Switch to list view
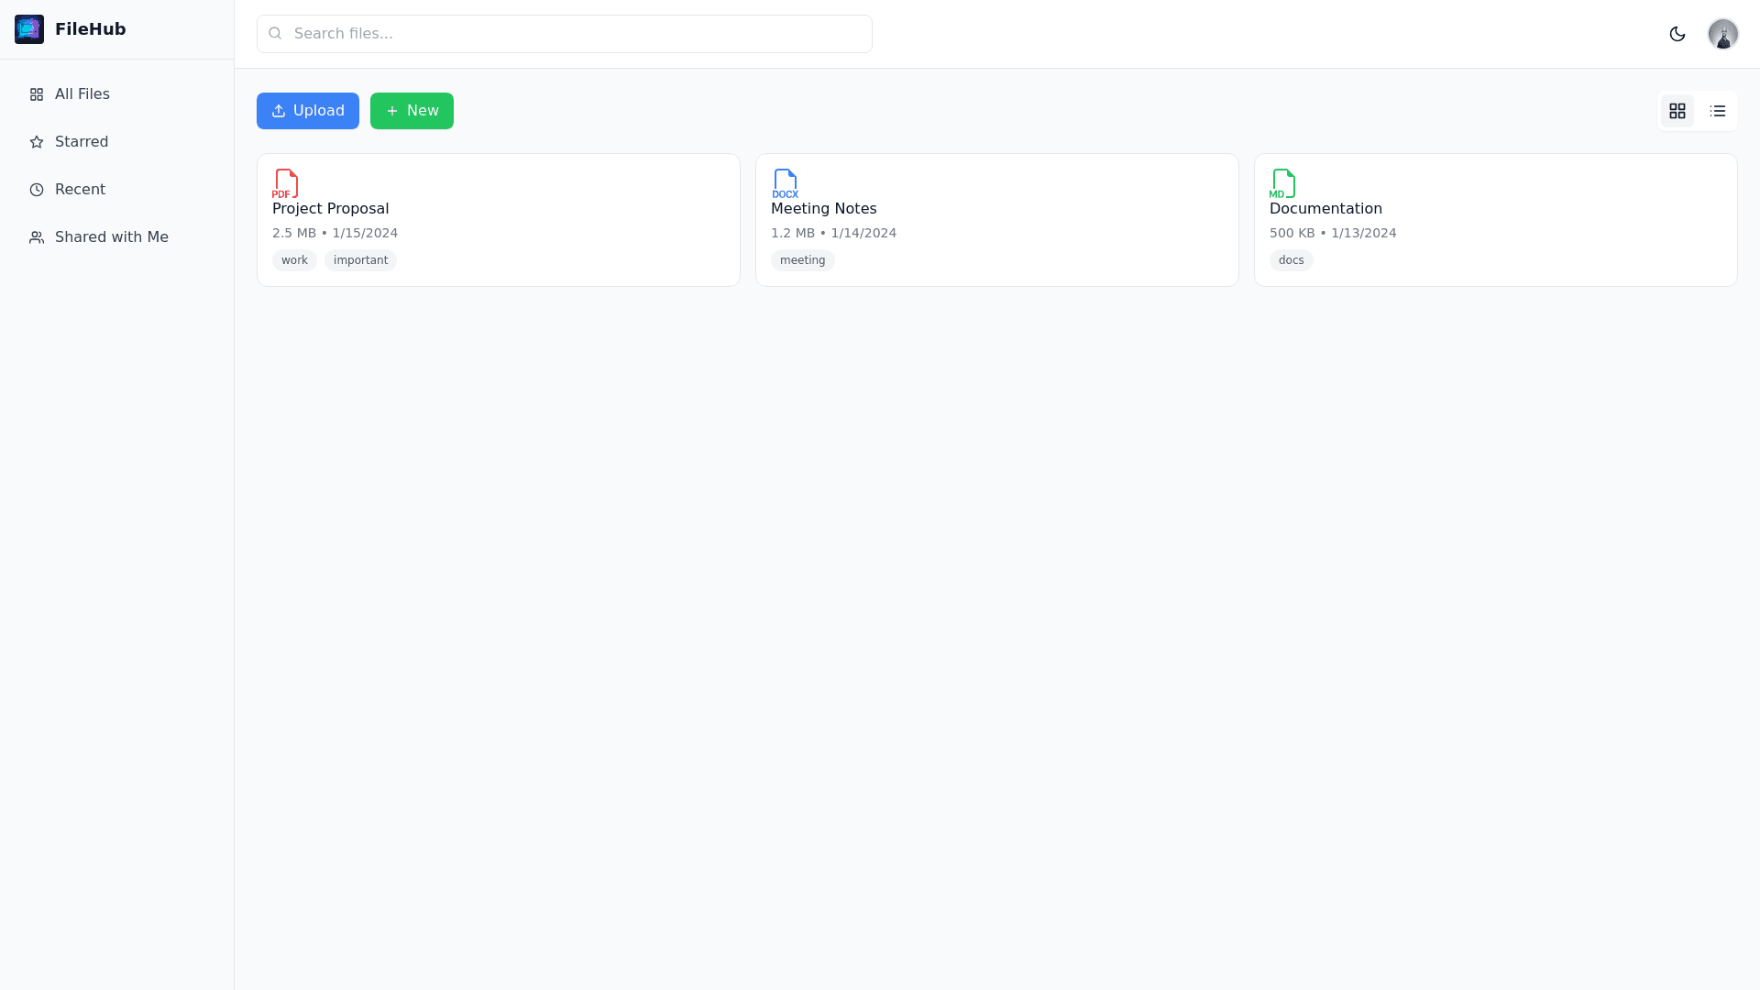1760x990 pixels. coord(1717,111)
